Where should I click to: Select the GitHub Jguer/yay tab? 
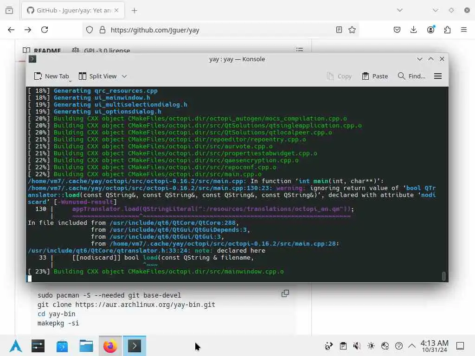[x=73, y=10]
